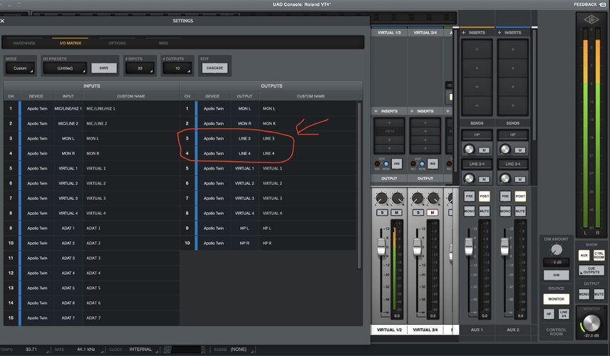
Task: Click the Universal Audio logo icon
Action: [591, 20]
